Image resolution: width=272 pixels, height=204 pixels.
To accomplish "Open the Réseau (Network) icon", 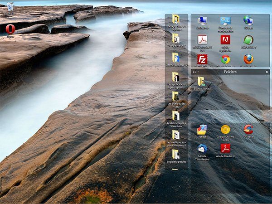I will pyautogui.click(x=248, y=23).
